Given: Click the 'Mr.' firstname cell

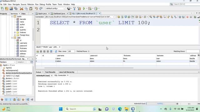Looking at the screenshot, I should (140, 61).
